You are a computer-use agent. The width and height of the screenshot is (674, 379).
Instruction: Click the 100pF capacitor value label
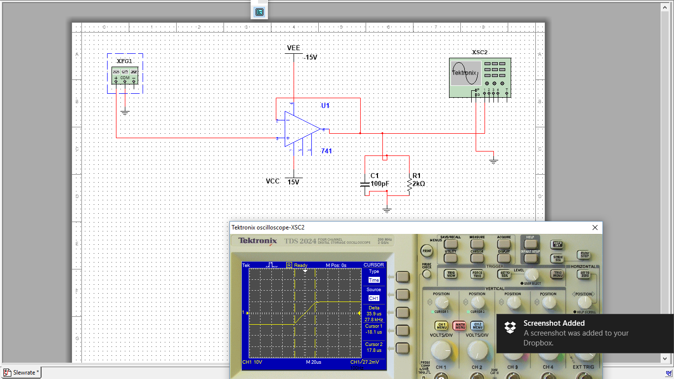pos(380,184)
